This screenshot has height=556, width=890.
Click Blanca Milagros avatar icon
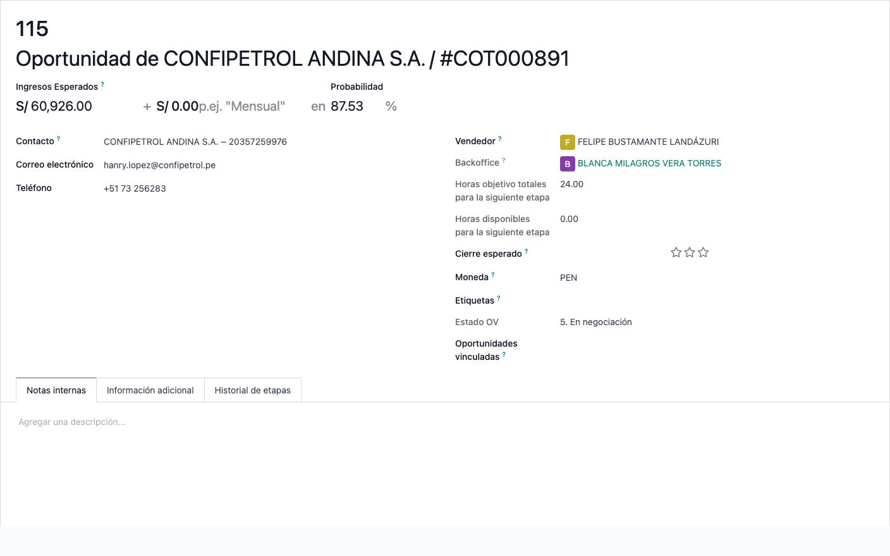(567, 164)
